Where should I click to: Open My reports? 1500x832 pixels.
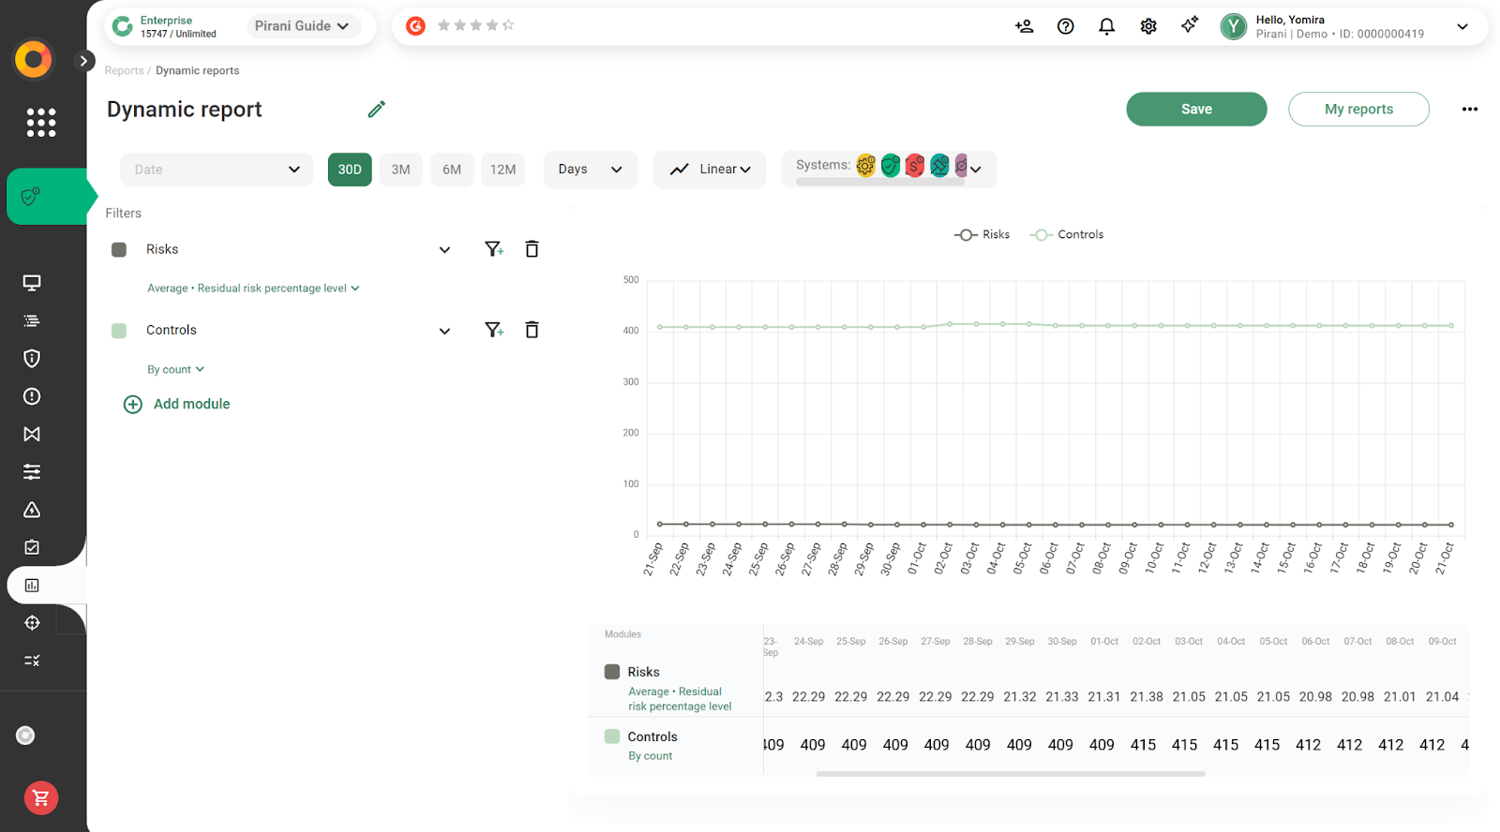pyautogui.click(x=1358, y=110)
